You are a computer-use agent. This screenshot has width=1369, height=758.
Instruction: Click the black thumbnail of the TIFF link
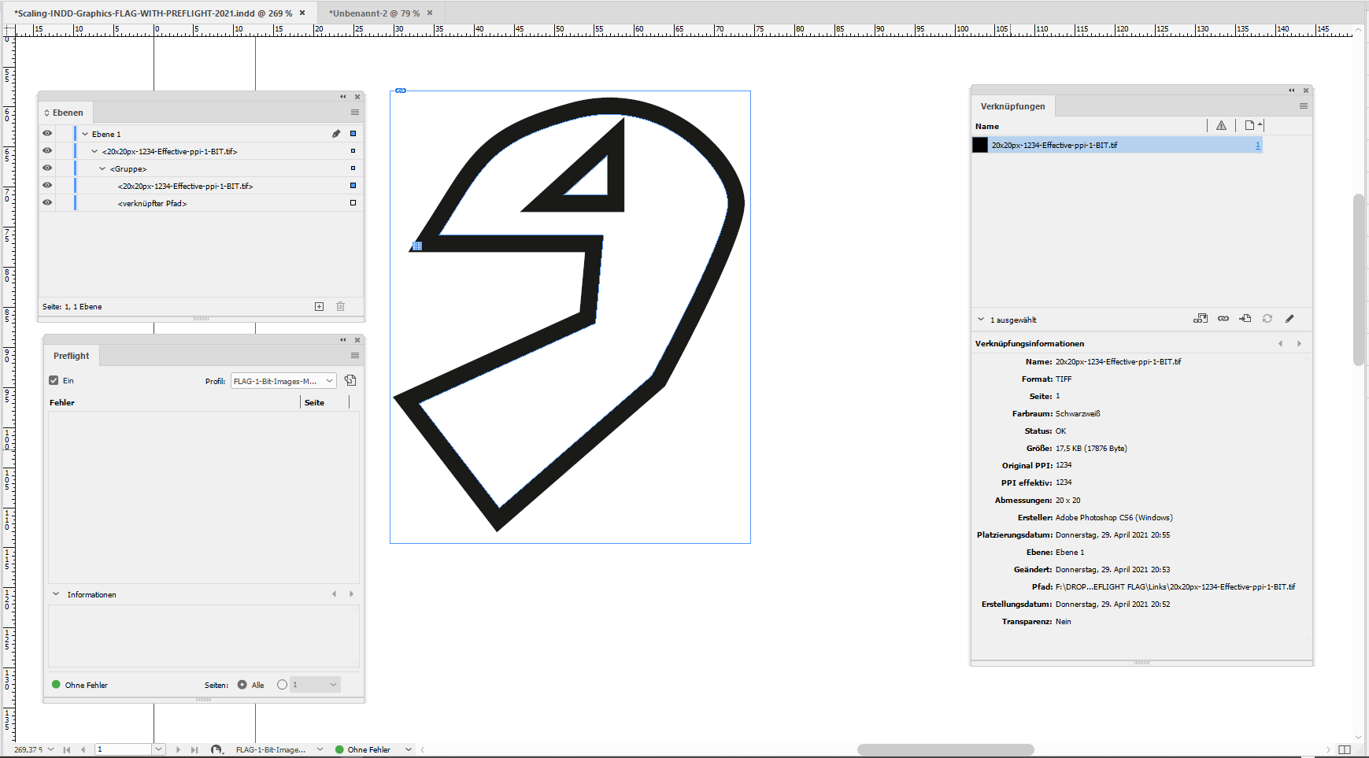click(979, 145)
